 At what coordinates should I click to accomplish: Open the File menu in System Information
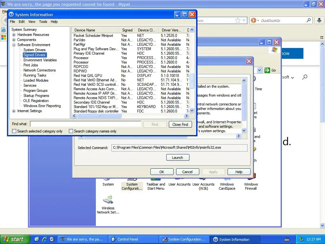pyautogui.click(x=12, y=22)
